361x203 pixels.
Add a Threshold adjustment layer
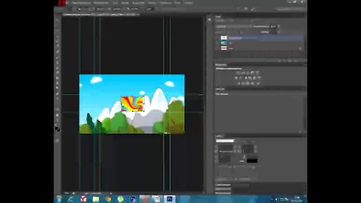(x=248, y=83)
